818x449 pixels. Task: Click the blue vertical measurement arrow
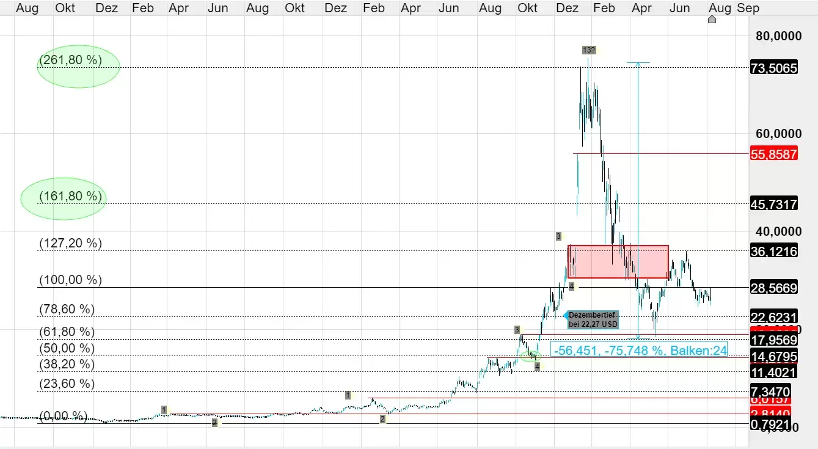click(638, 200)
